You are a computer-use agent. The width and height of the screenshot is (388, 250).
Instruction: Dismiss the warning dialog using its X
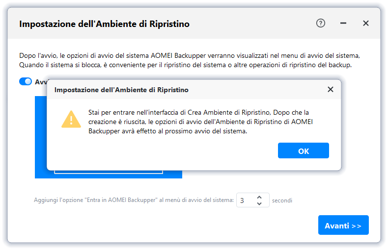(331, 89)
